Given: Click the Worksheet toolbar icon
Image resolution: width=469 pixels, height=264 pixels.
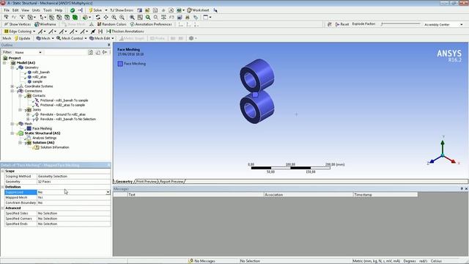Looking at the screenshot, I should pos(198,10).
